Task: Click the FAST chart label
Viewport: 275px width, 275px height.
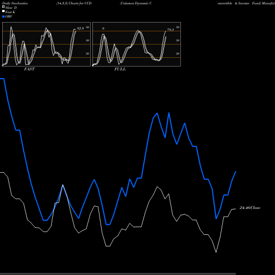Action: pyautogui.click(x=29, y=69)
